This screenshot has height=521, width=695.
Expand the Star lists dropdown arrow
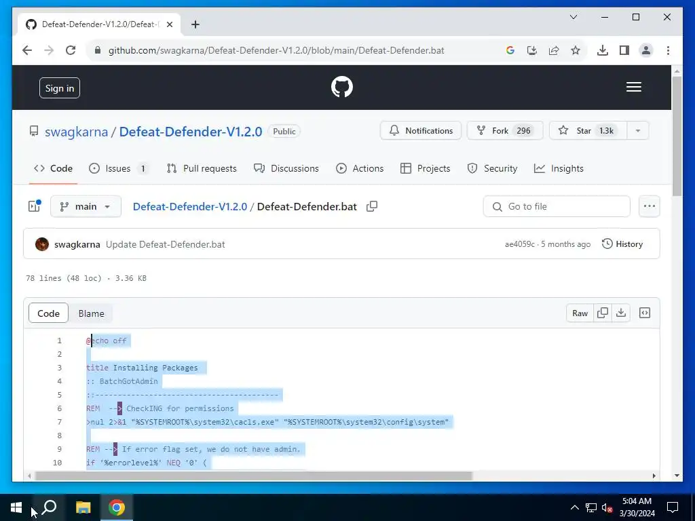638,131
